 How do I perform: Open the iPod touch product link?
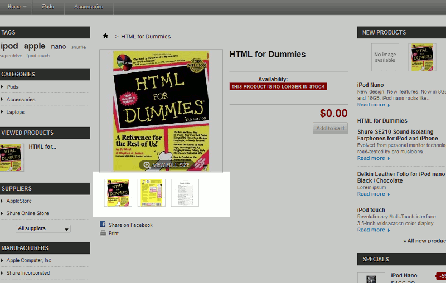[371, 209]
